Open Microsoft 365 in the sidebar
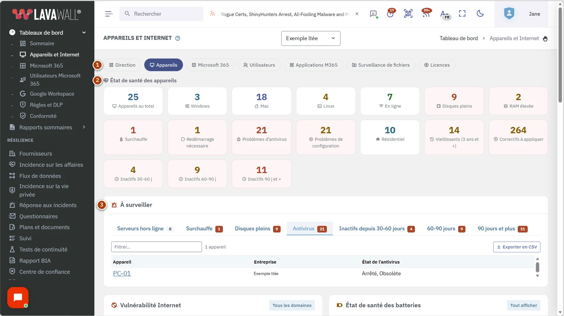 [x=46, y=66]
